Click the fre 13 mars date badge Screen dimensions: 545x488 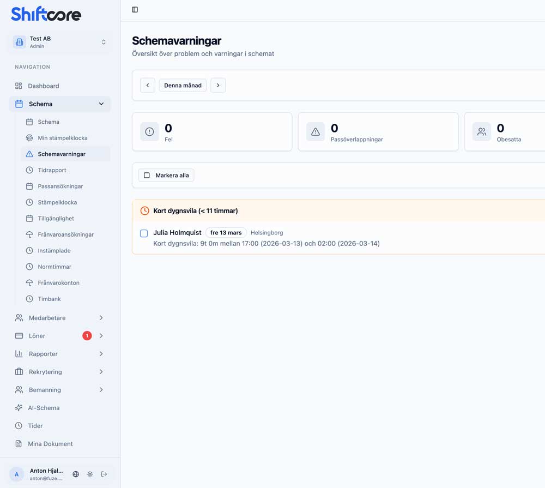[x=226, y=233]
